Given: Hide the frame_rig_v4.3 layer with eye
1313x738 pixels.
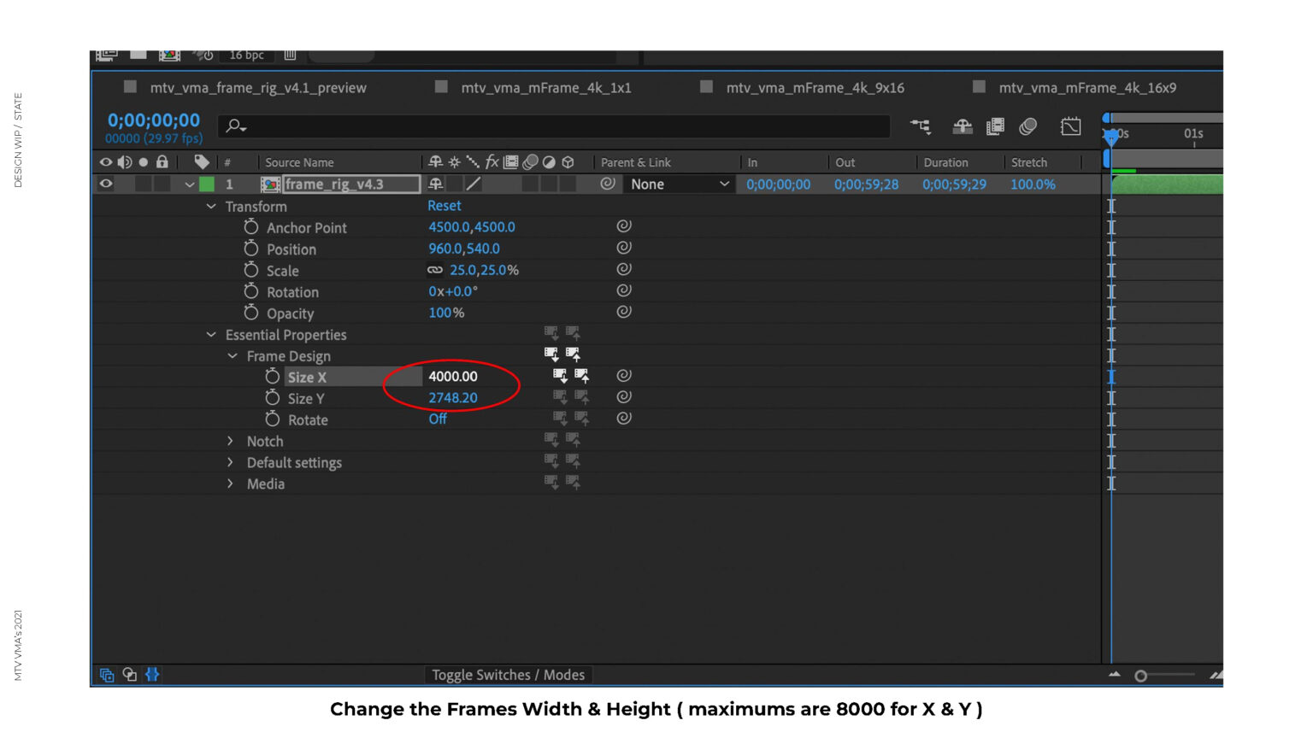Looking at the screenshot, I should click(106, 184).
